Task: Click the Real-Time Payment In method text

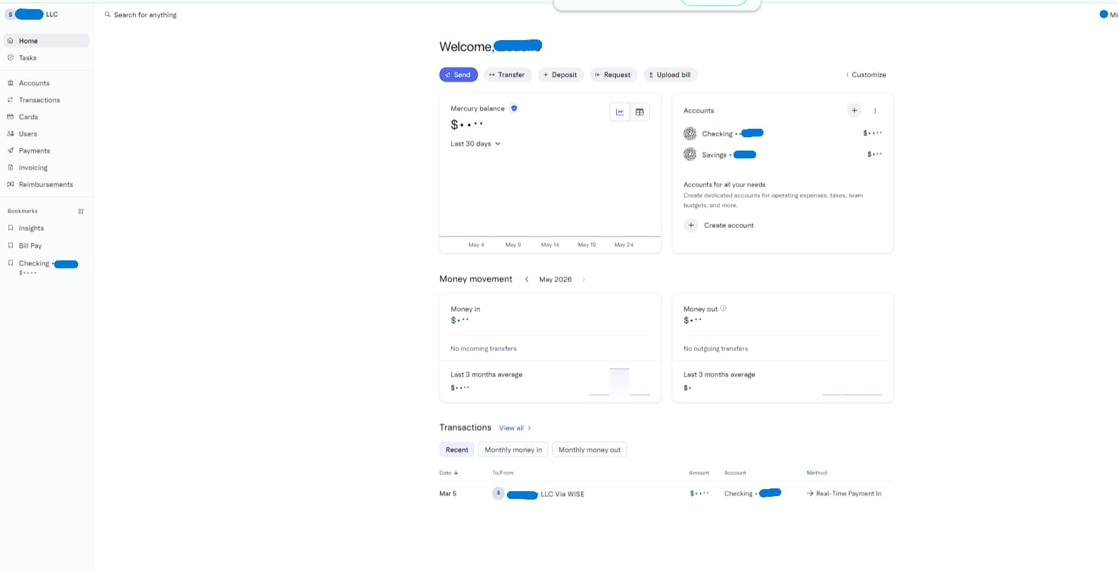Action: pyautogui.click(x=848, y=494)
